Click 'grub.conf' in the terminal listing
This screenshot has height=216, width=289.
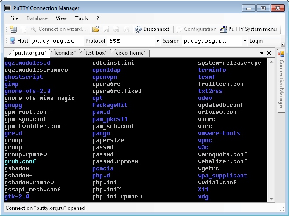click(20, 161)
